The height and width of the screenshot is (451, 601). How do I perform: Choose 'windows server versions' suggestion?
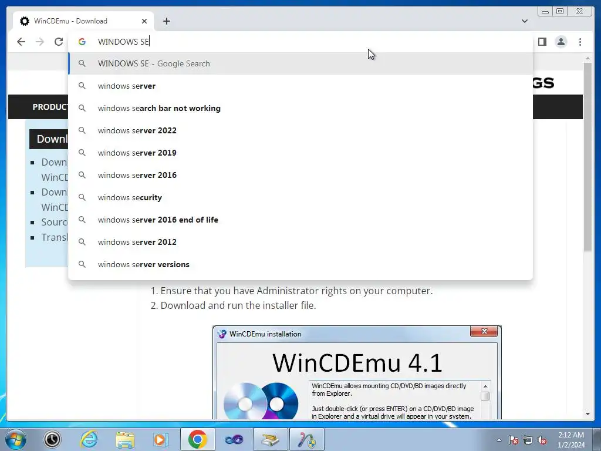(x=300, y=264)
